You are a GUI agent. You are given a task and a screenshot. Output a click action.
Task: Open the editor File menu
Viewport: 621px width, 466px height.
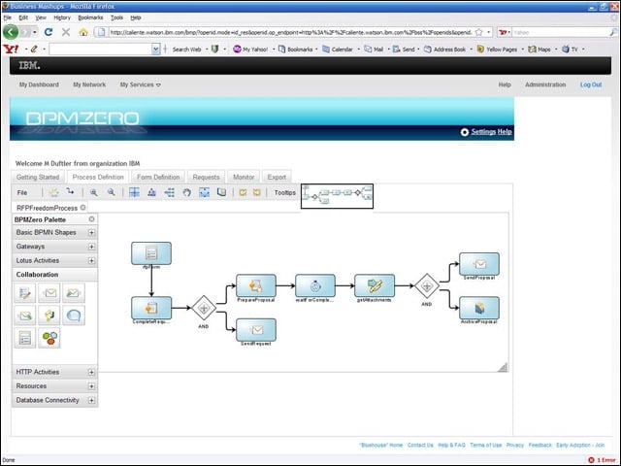(x=22, y=192)
